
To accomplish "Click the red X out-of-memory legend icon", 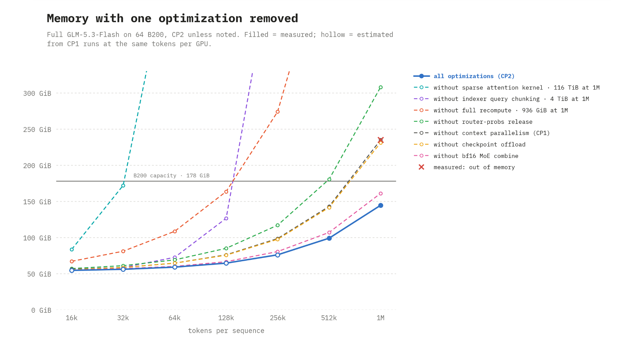I will [421, 167].
